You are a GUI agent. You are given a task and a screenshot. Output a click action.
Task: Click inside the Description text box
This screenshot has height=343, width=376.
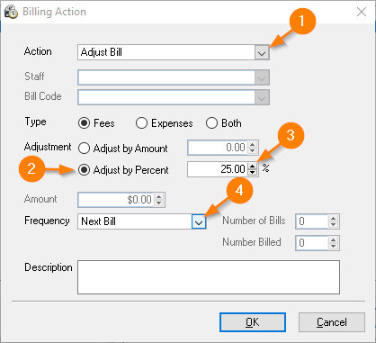point(209,277)
